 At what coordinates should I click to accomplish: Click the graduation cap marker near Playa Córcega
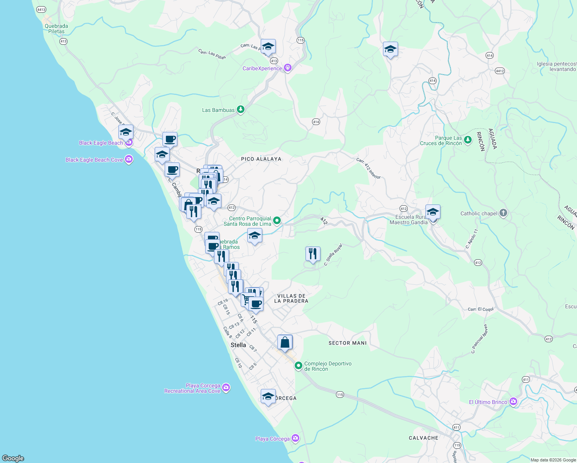point(268,397)
